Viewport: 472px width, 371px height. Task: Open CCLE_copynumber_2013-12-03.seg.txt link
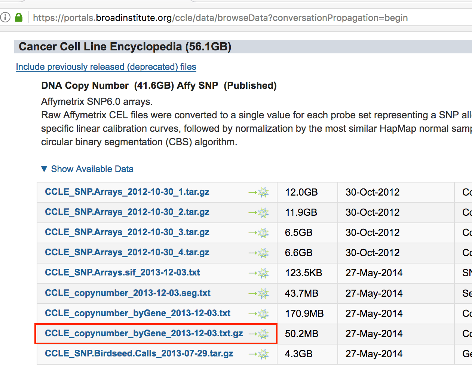128,293
